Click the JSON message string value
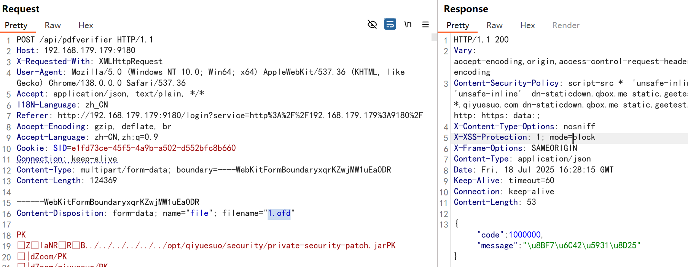Screen dimensions: 688x267 582,246
